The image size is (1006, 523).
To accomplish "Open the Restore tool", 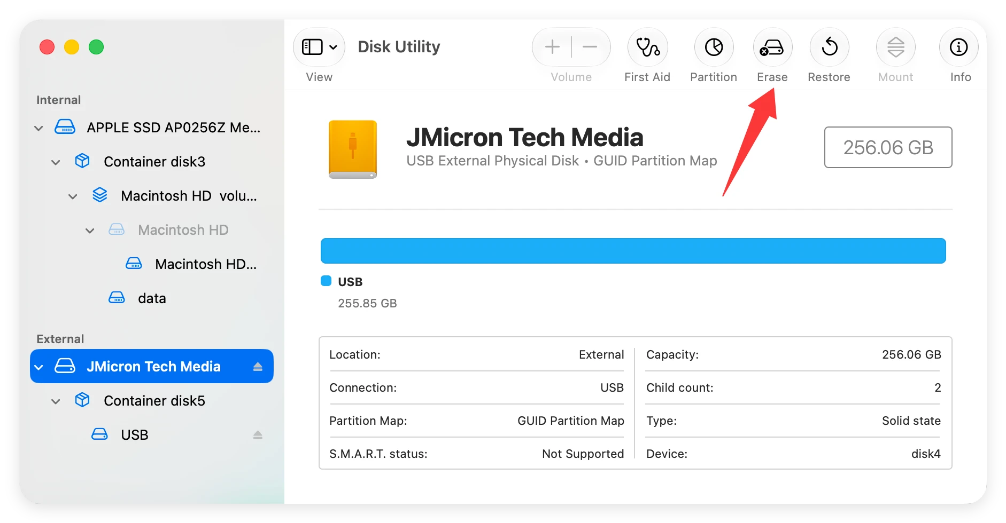I will coord(829,47).
